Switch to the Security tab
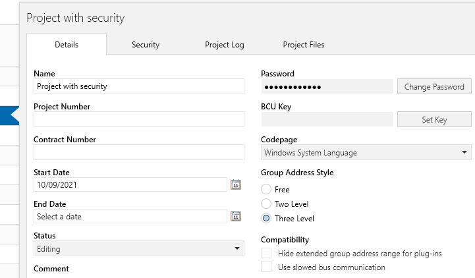 tap(146, 45)
